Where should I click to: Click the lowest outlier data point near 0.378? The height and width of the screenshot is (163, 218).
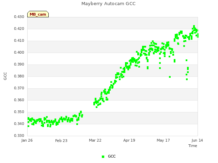(x=187, y=79)
